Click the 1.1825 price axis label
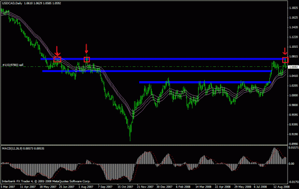This screenshot has height=189, width=299. point(293,8)
